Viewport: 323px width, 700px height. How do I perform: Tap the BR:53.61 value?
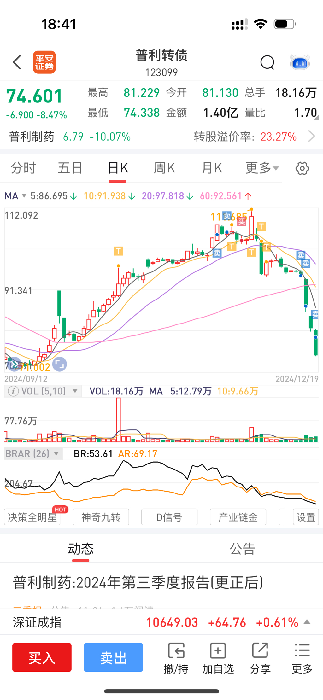pos(93,454)
